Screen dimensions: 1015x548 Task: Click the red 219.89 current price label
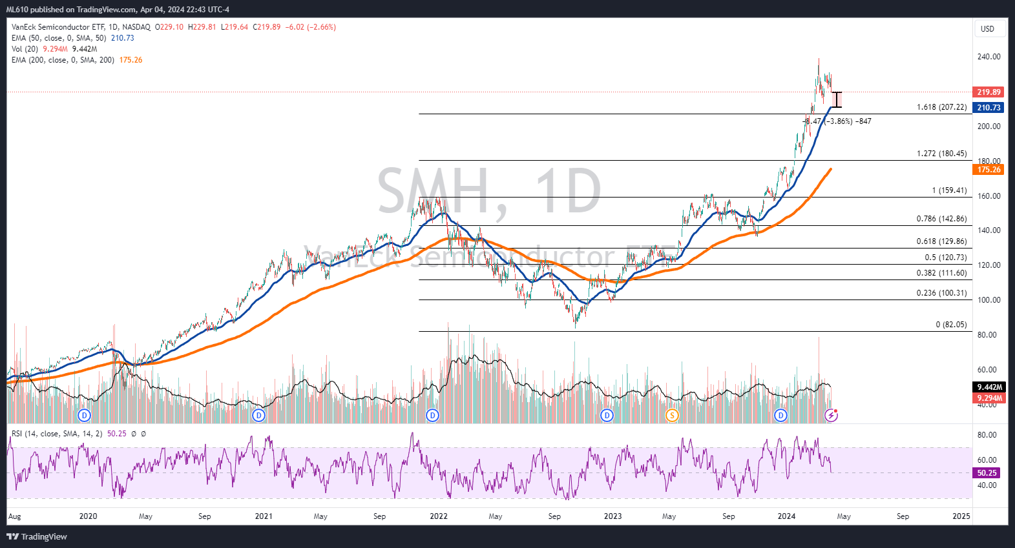(x=989, y=92)
